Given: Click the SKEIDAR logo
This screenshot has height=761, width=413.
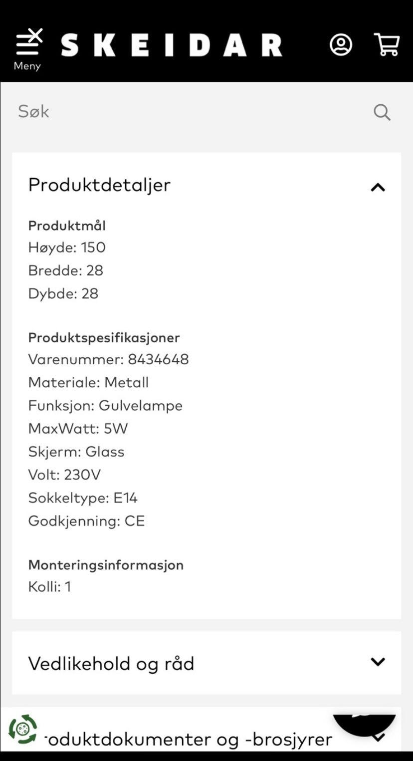Looking at the screenshot, I should [x=172, y=45].
